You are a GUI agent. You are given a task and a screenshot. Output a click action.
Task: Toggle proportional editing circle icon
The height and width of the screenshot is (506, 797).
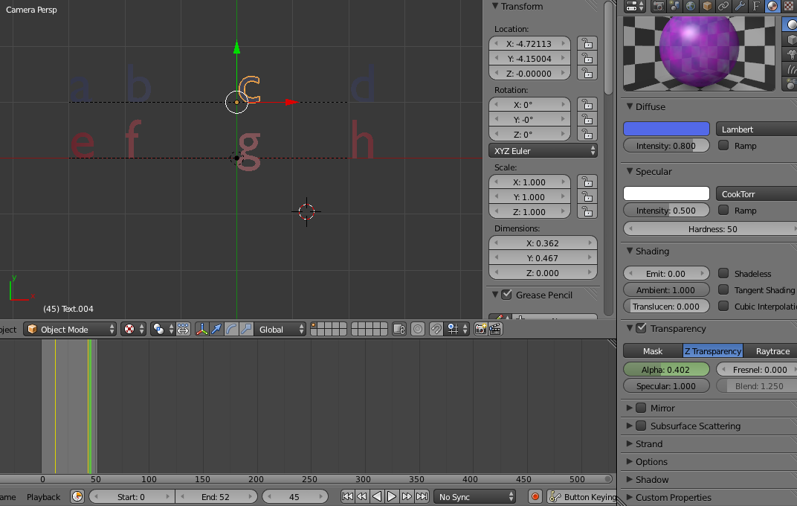pyautogui.click(x=418, y=330)
